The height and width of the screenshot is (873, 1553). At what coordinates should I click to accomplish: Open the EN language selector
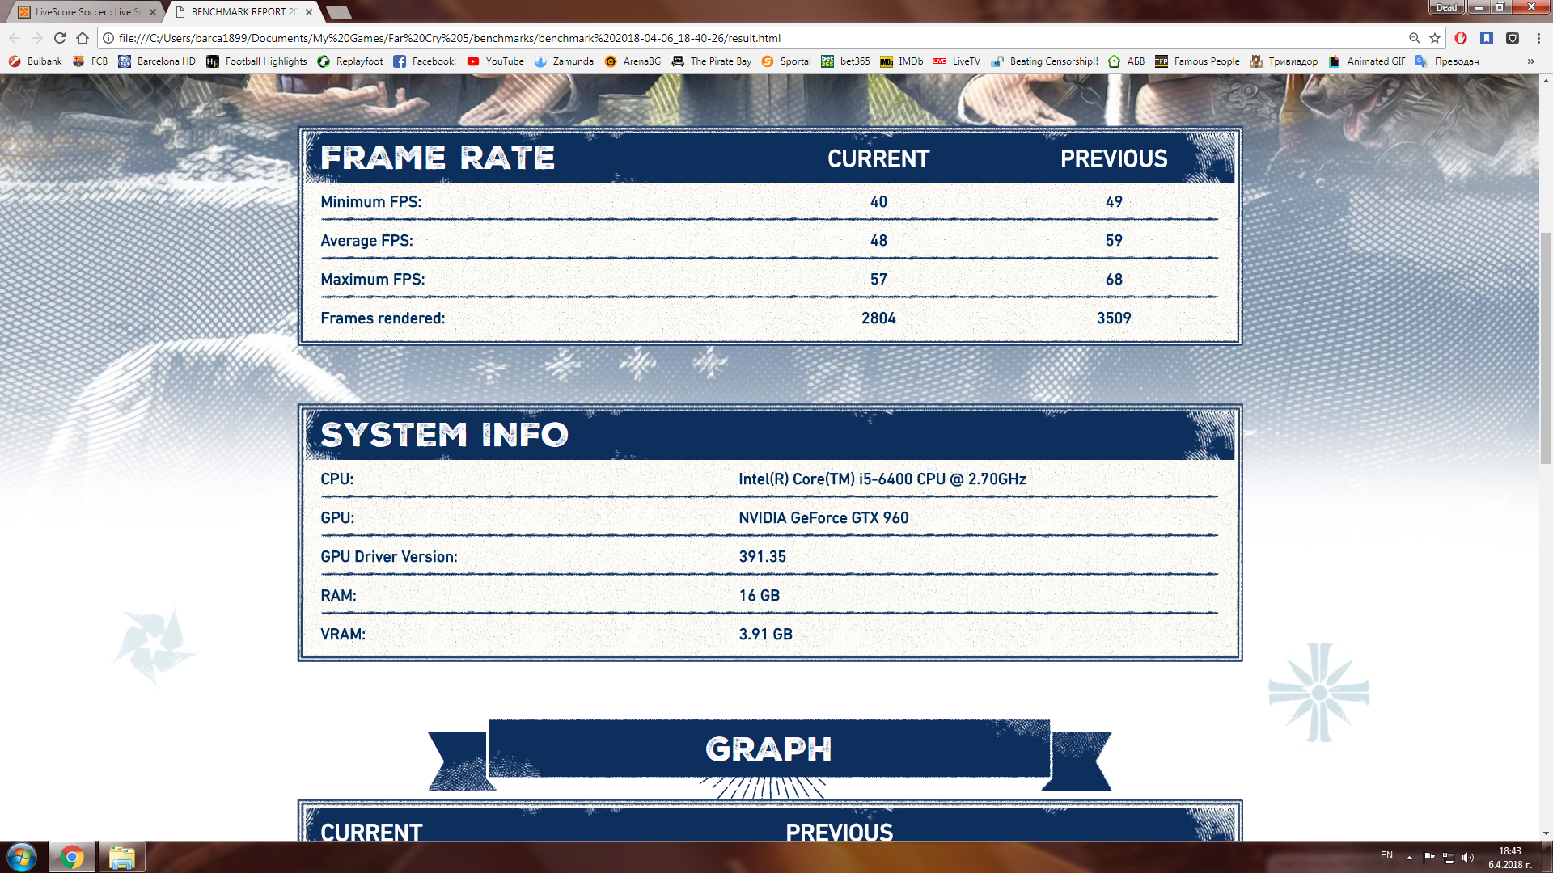(1386, 855)
